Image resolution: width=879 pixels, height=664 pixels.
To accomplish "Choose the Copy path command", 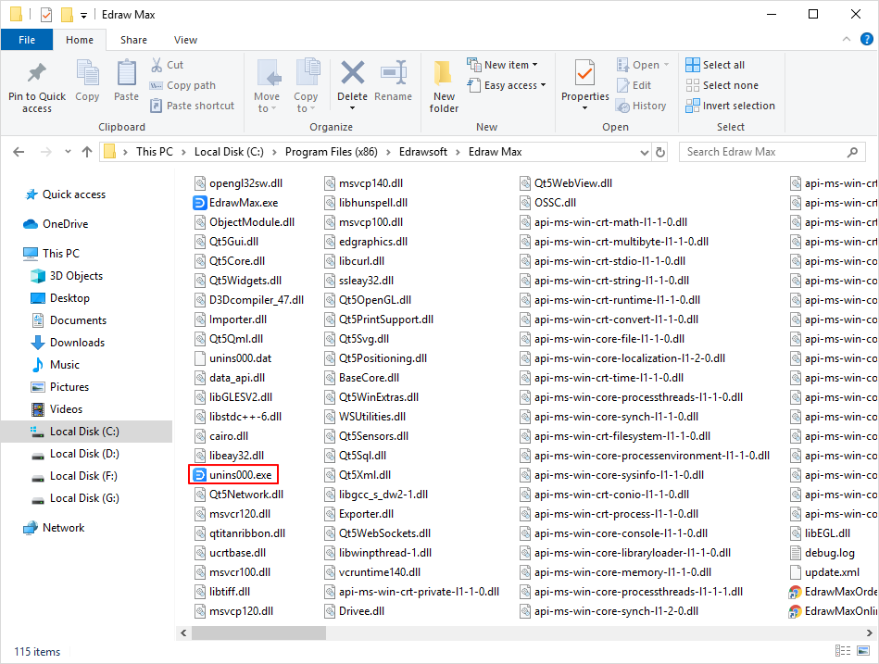I will coord(182,85).
